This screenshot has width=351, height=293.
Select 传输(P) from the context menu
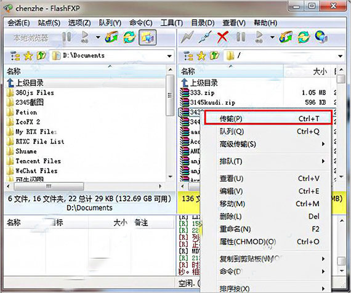(x=268, y=118)
